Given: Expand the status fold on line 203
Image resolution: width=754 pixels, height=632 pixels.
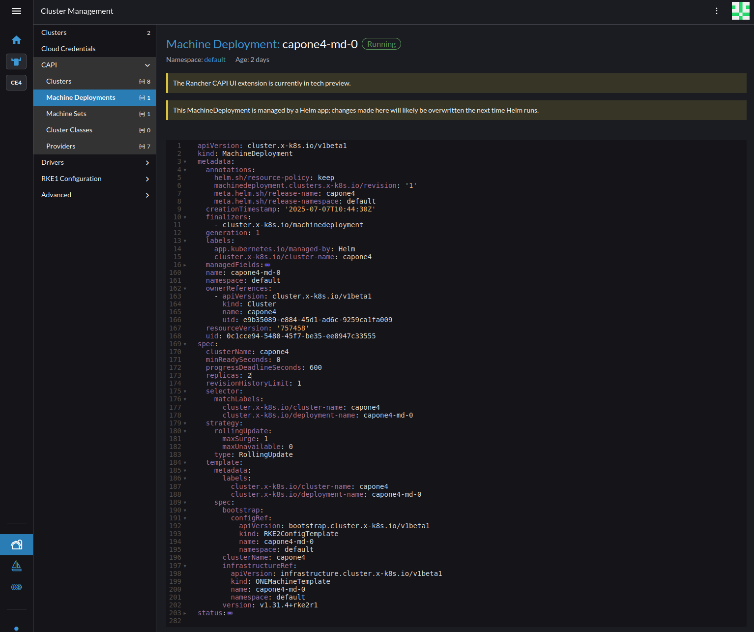Looking at the screenshot, I should click(185, 613).
